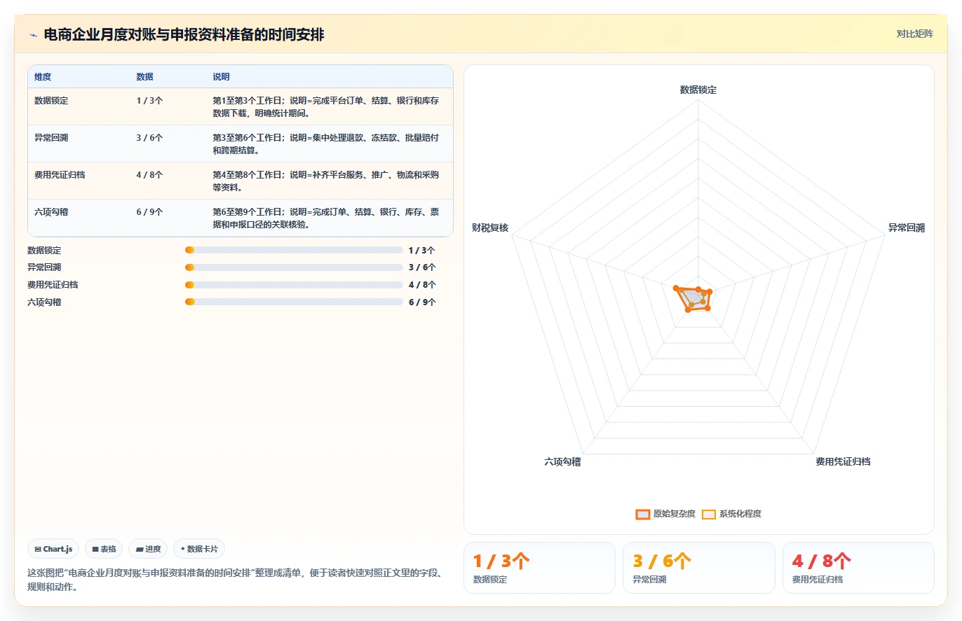Viewport: 962px width, 621px height.
Task: Click radar axis label 费用凭证归档
Action: click(843, 461)
